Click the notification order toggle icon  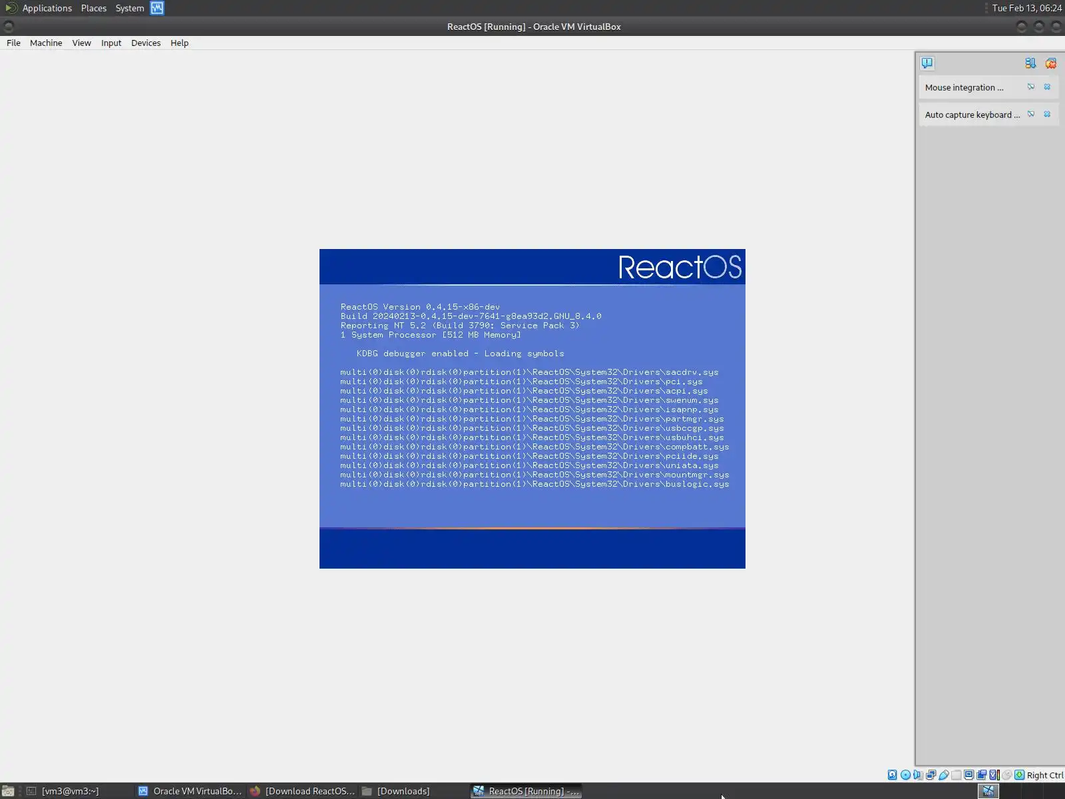1030,63
